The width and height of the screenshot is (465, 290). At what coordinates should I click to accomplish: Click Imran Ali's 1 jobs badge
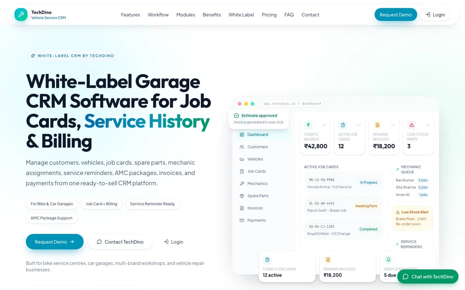(x=423, y=195)
